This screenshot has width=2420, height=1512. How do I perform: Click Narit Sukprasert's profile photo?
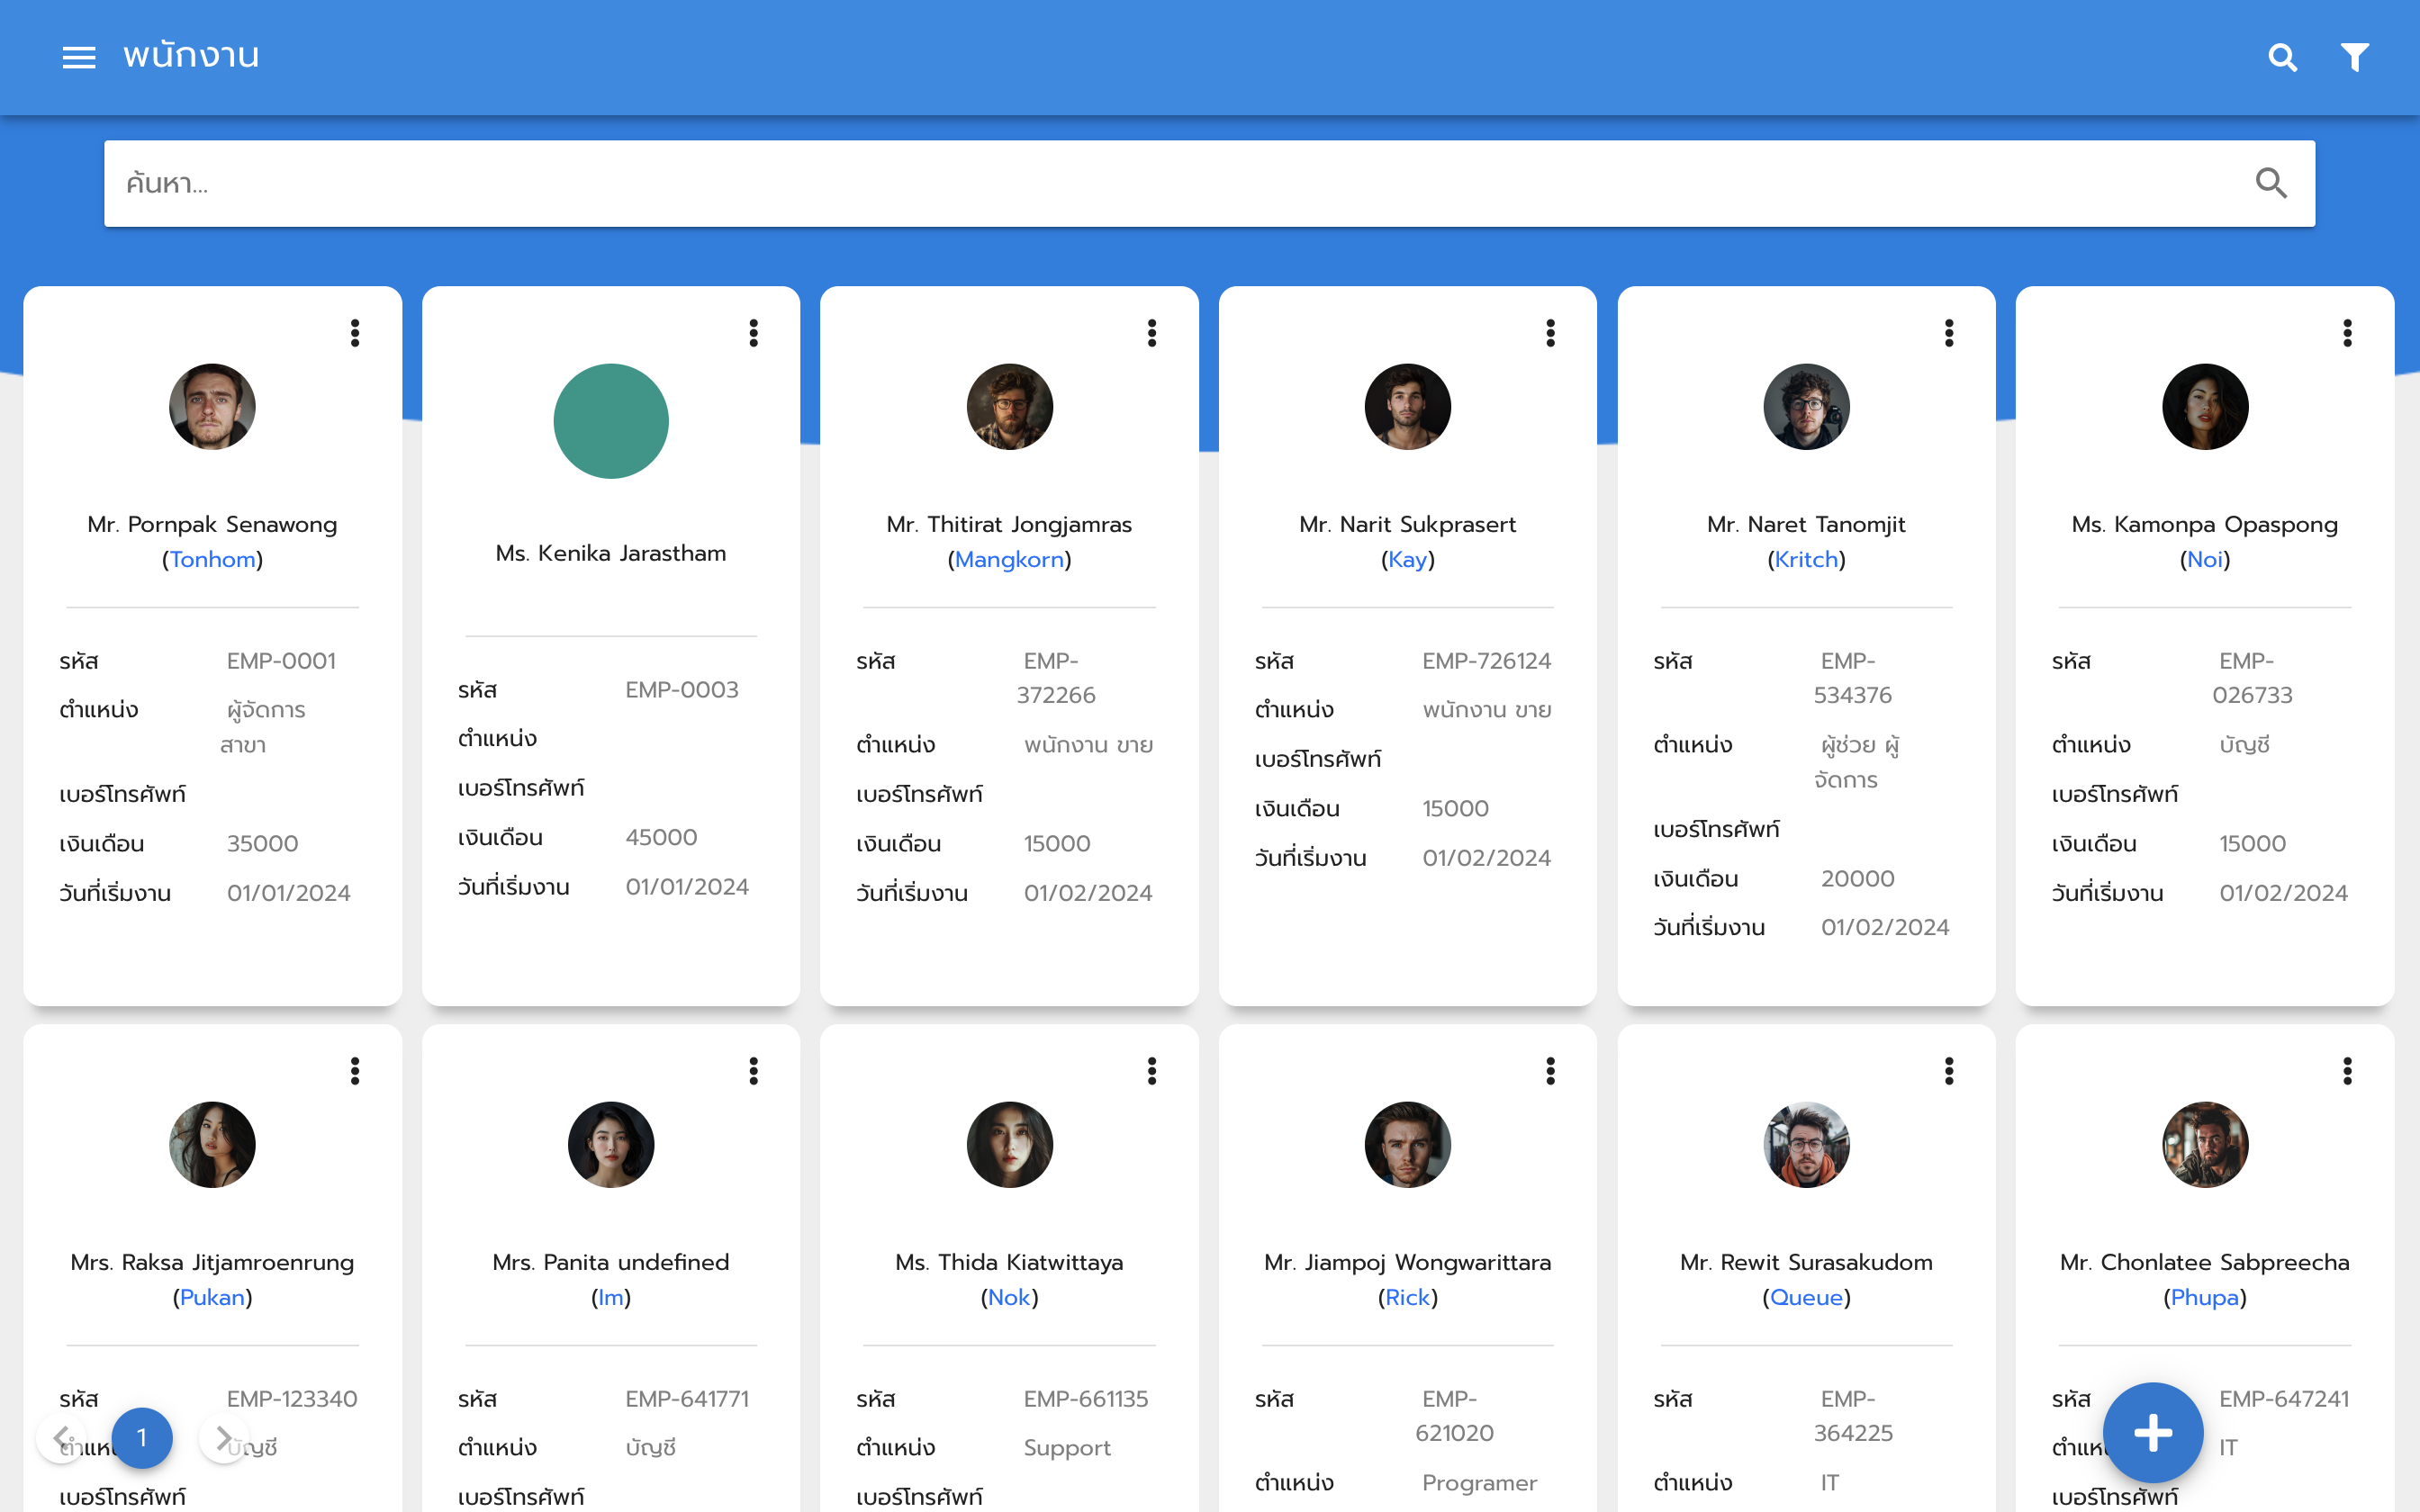tap(1408, 407)
